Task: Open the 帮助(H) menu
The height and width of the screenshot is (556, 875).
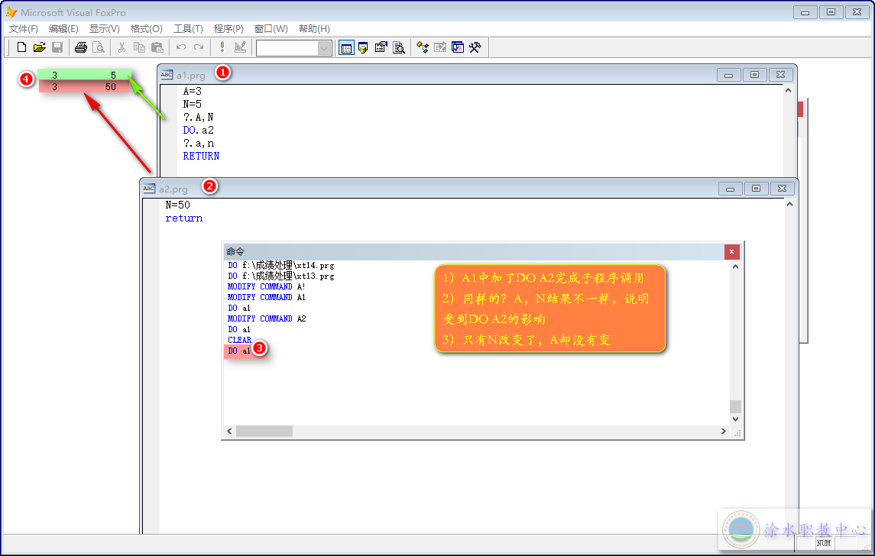Action: [314, 28]
